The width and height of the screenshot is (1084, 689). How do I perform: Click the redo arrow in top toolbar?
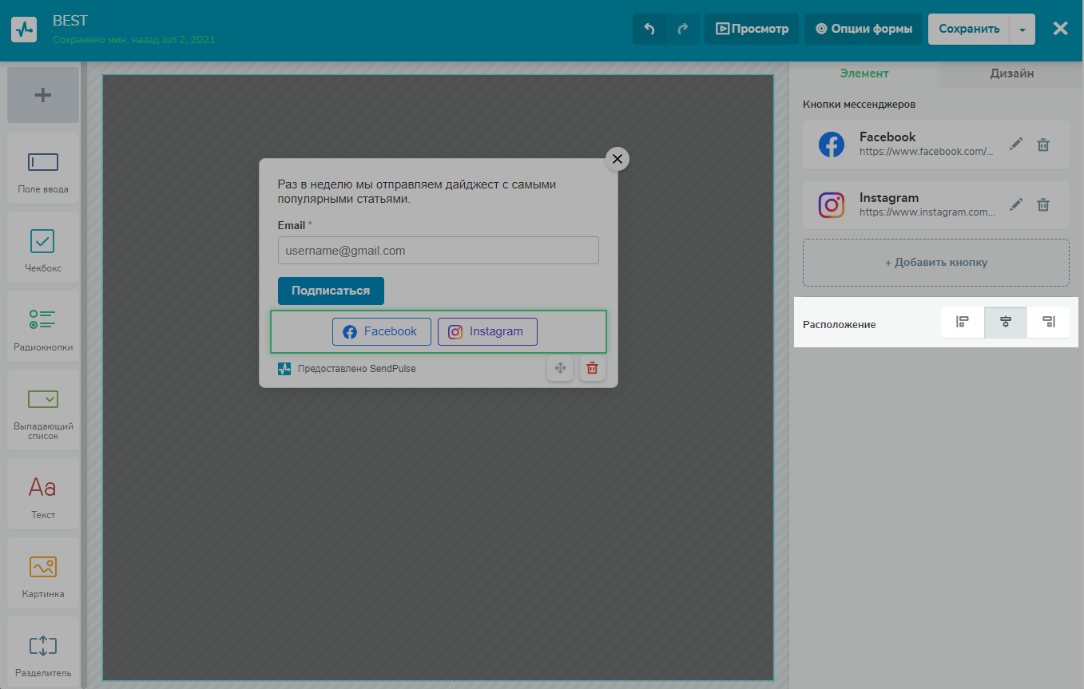click(683, 29)
